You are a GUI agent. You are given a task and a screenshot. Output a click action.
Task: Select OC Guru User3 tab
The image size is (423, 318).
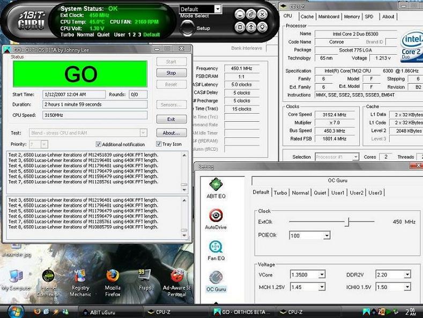tap(375, 193)
